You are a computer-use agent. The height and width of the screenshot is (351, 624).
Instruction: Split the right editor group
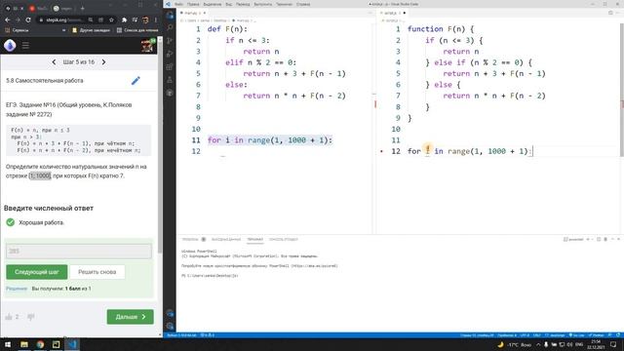pyautogui.click(x=610, y=13)
